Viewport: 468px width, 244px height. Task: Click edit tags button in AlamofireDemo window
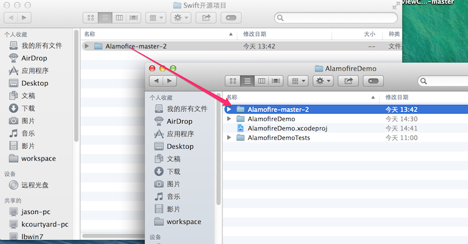click(x=373, y=81)
